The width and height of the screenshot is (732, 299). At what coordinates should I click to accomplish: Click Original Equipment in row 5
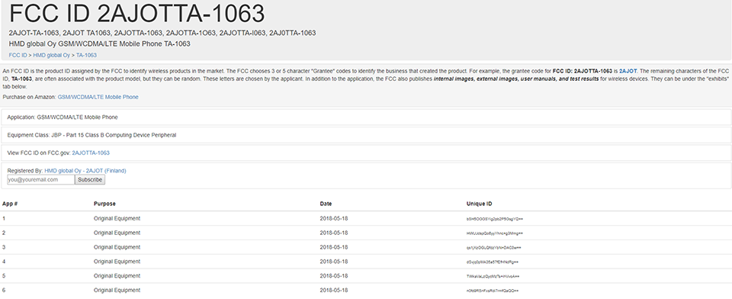click(117, 275)
